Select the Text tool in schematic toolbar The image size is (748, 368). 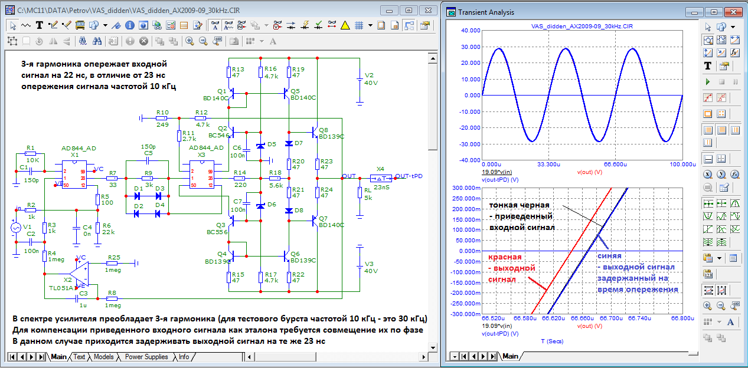coord(40,25)
